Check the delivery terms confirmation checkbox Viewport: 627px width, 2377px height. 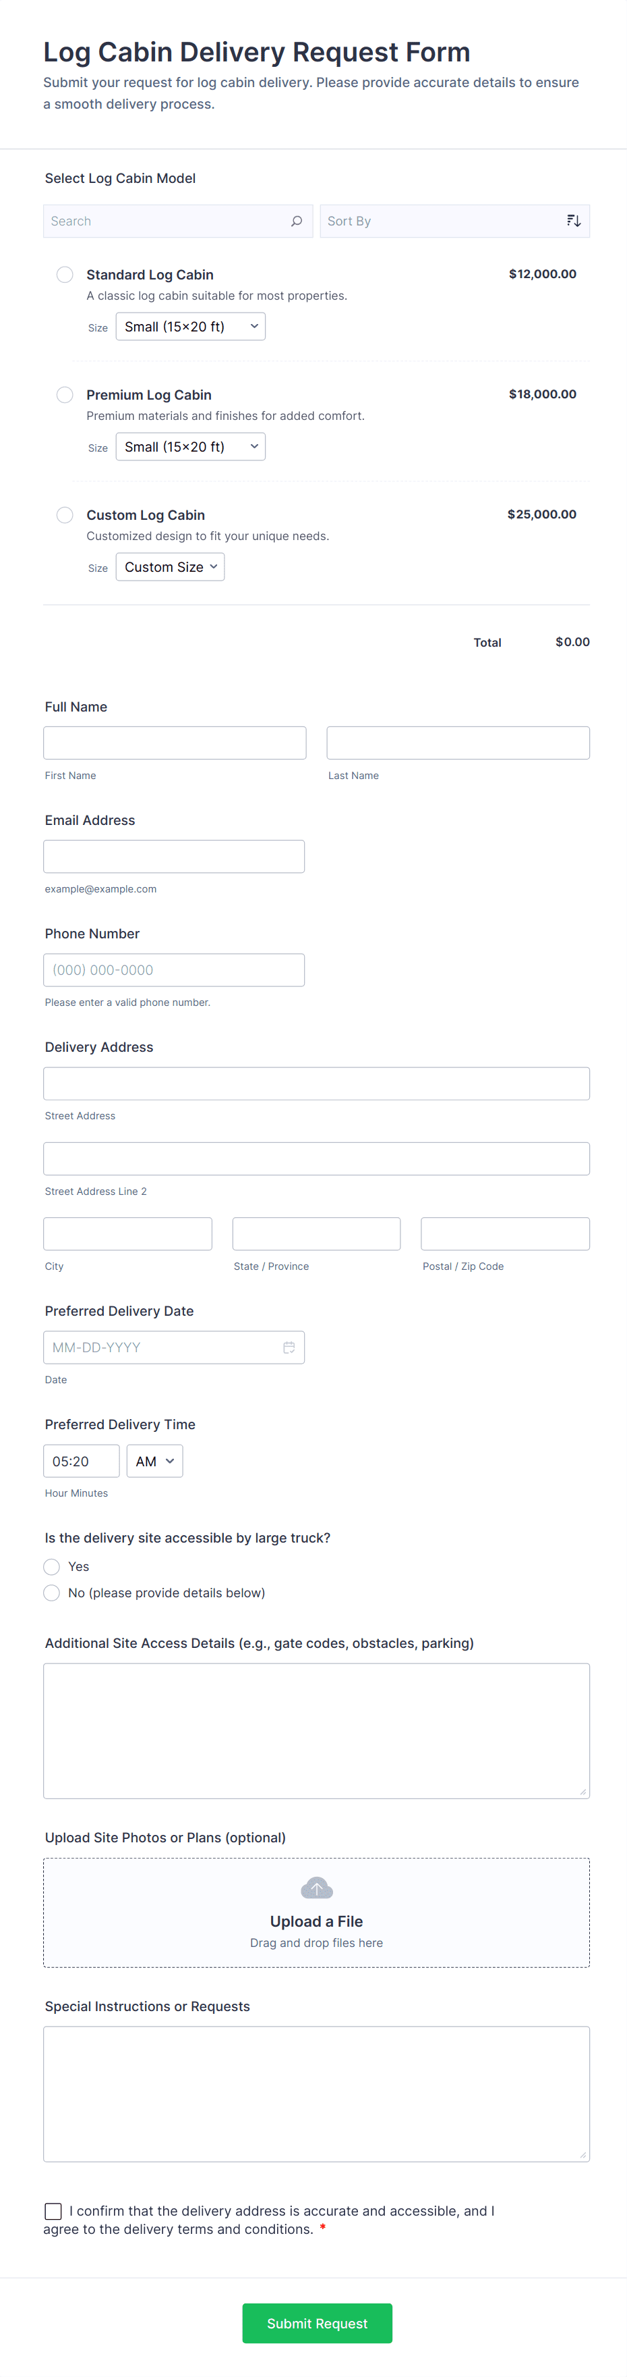point(53,2211)
